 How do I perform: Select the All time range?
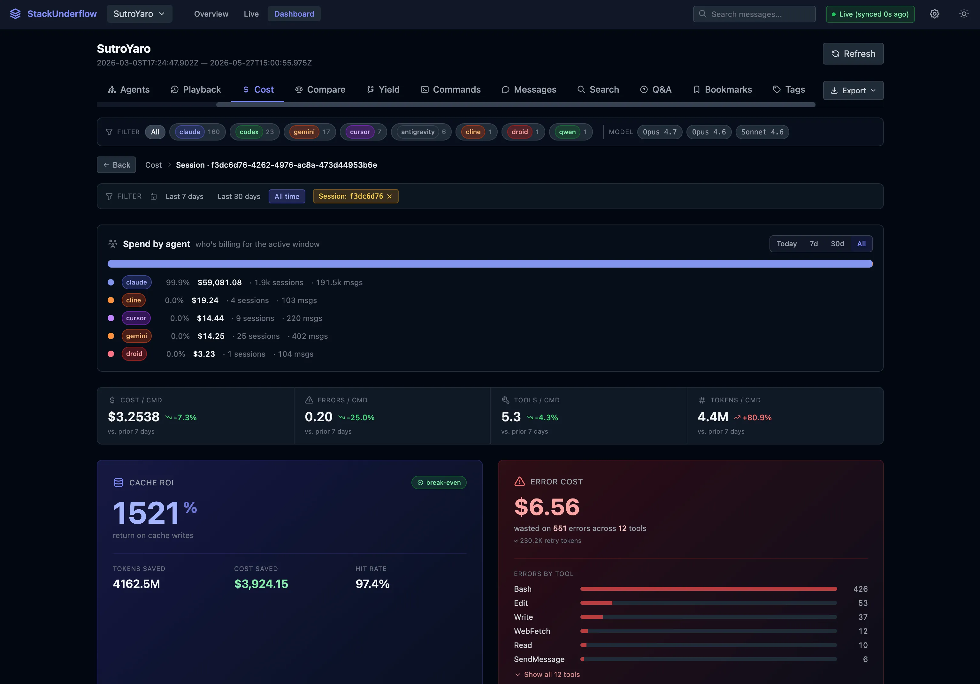click(x=287, y=197)
